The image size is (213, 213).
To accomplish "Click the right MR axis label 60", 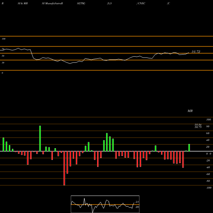I will pos(208,133).
